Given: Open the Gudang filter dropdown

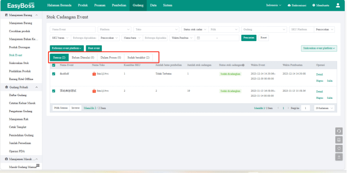Looking at the screenshot, I should coord(264,30).
